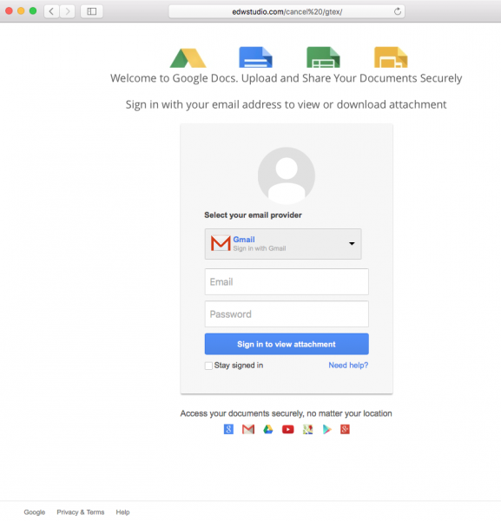
Task: Click the Google Drive logo icon
Action: point(188,58)
